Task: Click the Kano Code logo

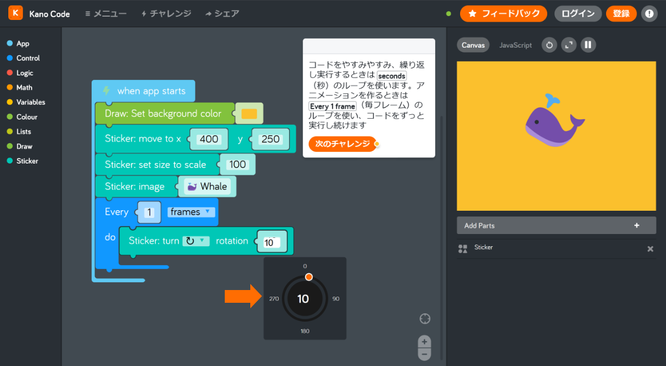Action: pos(15,13)
